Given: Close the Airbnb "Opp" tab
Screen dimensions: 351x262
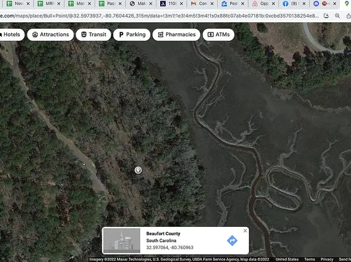Looking at the screenshot, I should pos(273,4).
